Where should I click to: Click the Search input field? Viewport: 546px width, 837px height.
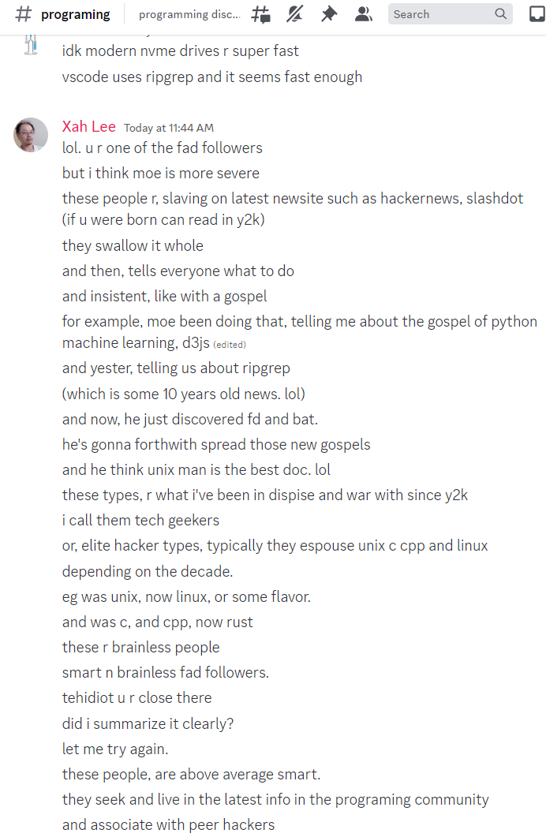coord(450,14)
